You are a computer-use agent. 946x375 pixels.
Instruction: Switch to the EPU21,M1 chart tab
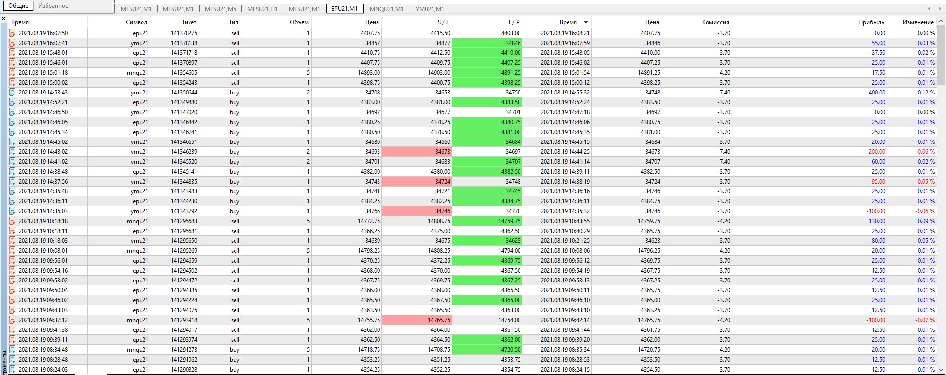pos(345,9)
